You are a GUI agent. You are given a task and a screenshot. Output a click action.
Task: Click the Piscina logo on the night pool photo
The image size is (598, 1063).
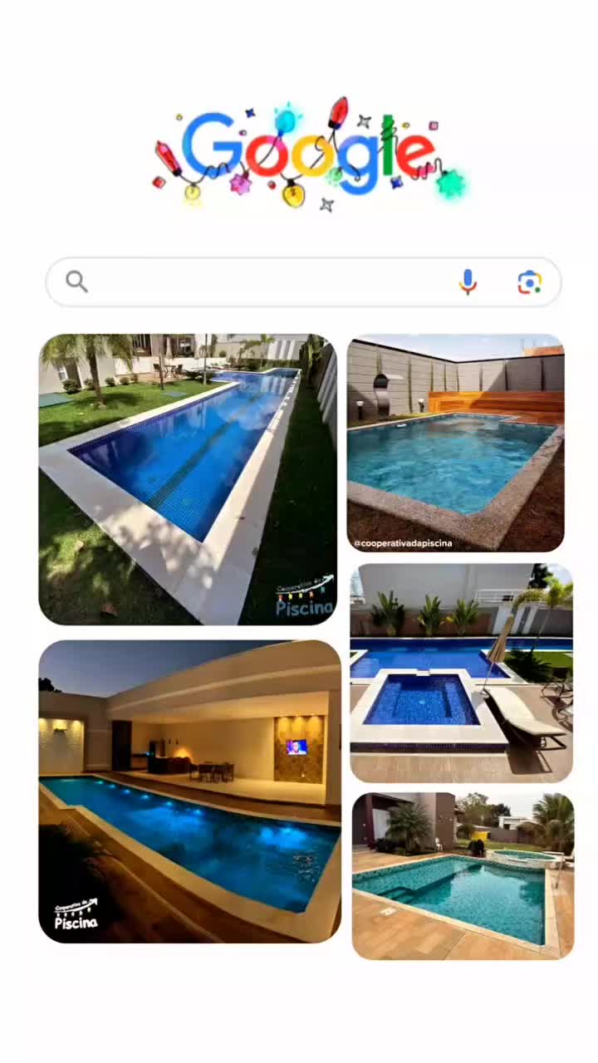[76, 914]
